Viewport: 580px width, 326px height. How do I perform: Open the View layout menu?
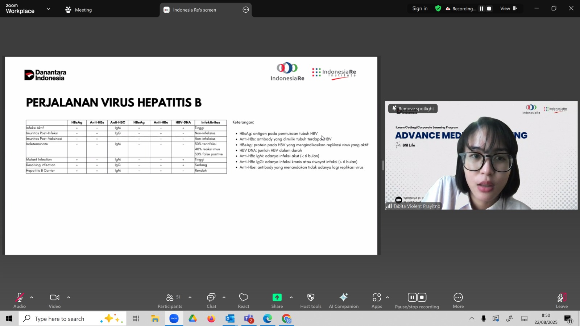click(508, 8)
